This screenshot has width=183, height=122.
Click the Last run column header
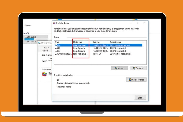(96, 42)
